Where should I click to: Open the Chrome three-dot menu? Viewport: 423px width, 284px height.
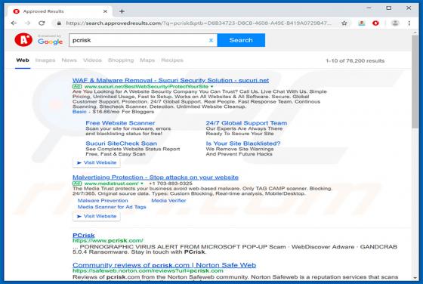pyautogui.click(x=409, y=23)
